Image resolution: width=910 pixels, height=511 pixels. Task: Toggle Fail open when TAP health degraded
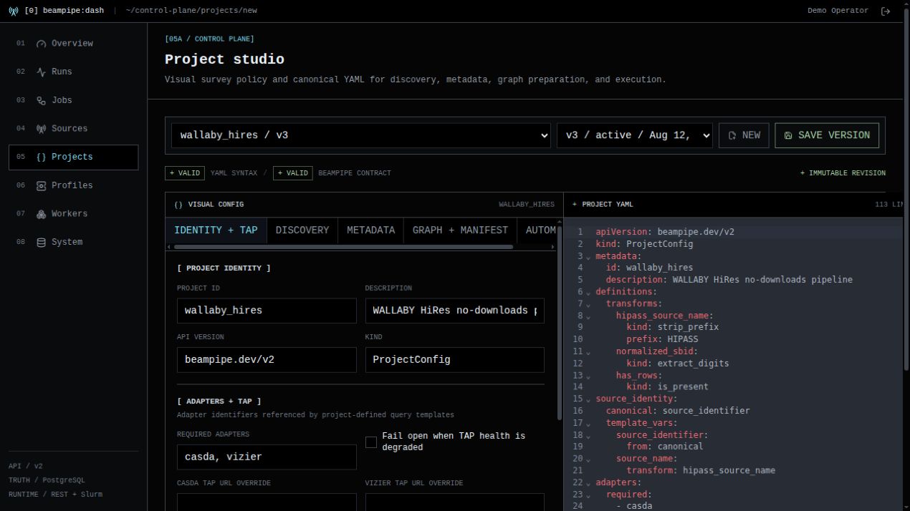point(371,442)
